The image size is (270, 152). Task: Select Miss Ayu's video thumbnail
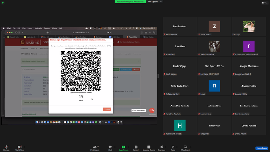click(x=249, y=26)
